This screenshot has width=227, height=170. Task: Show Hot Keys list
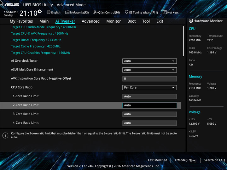tap(171, 12)
